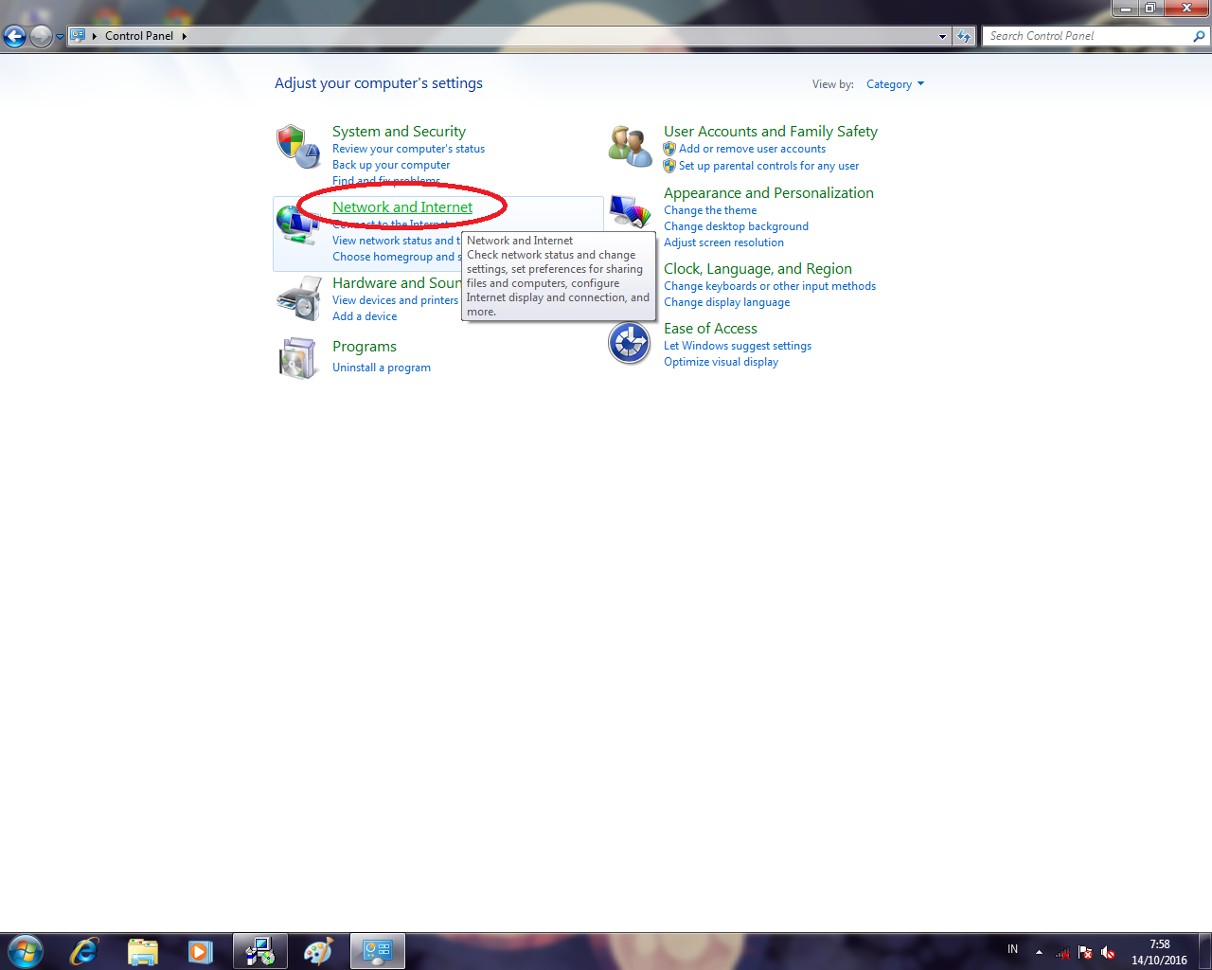Open User Accounts and Family Safety

(771, 132)
